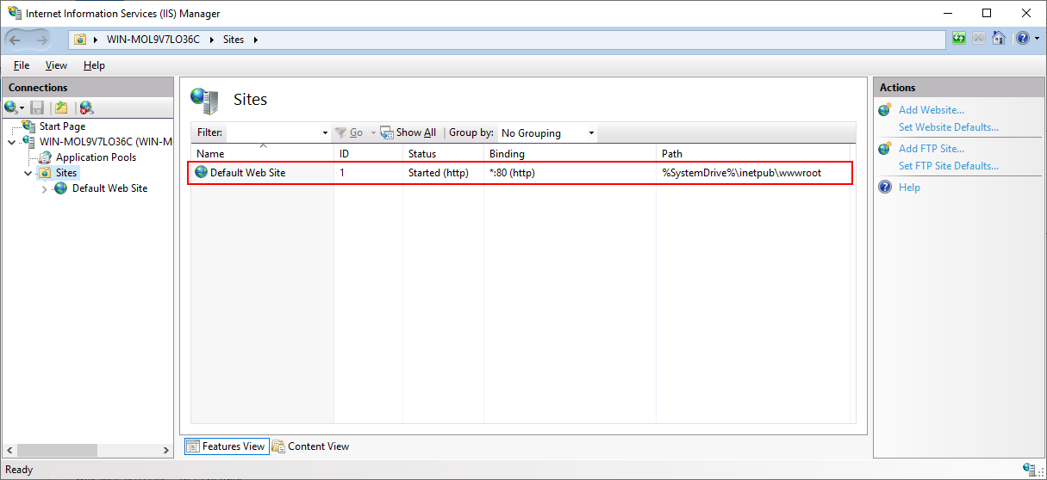Open the File menu
The width and height of the screenshot is (1047, 480).
click(22, 65)
